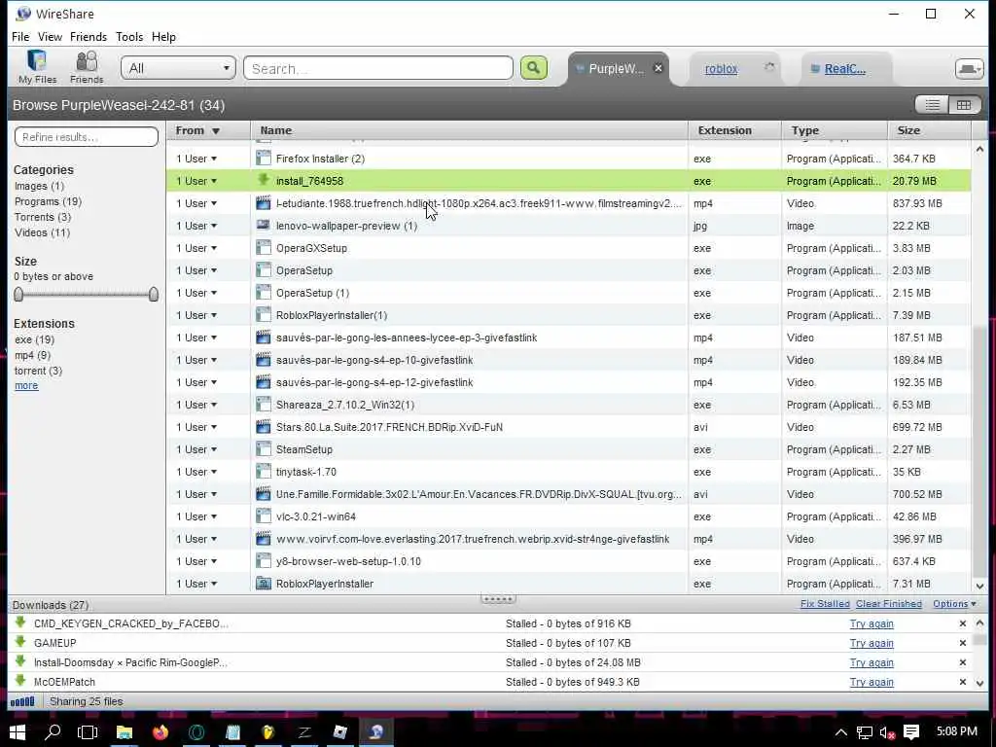Filter by exe (19) extension
996x747 pixels.
click(34, 339)
